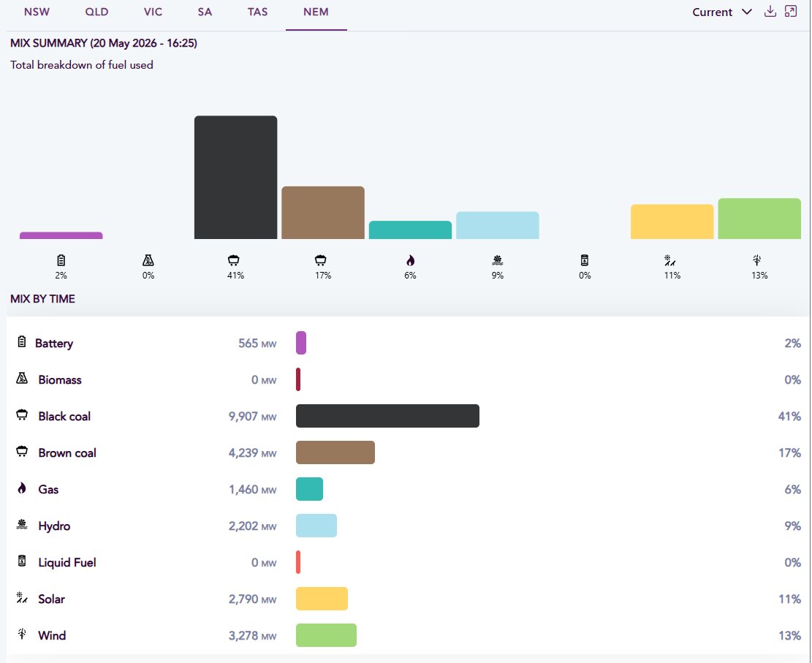Click the battery icon under the chart
Viewport: 812px width, 663px height.
pyautogui.click(x=61, y=260)
